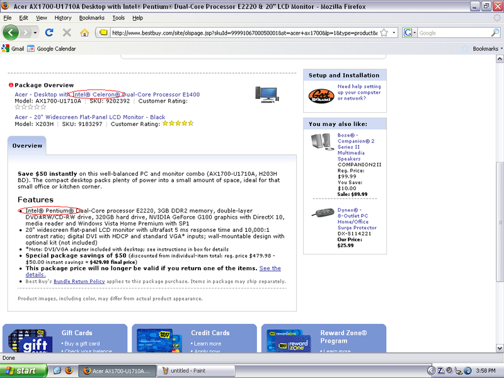Click the gift card image
Image resolution: width=504 pixels, height=378 pixels.
[x=30, y=340]
